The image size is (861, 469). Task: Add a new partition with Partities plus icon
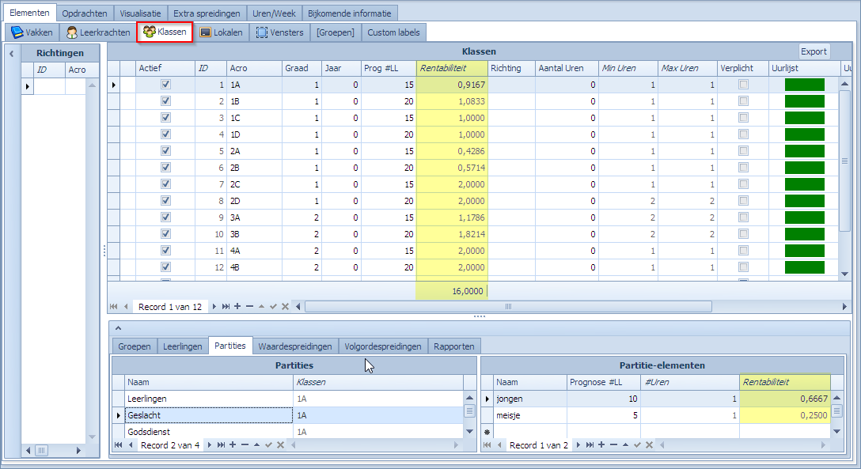pos(233,444)
